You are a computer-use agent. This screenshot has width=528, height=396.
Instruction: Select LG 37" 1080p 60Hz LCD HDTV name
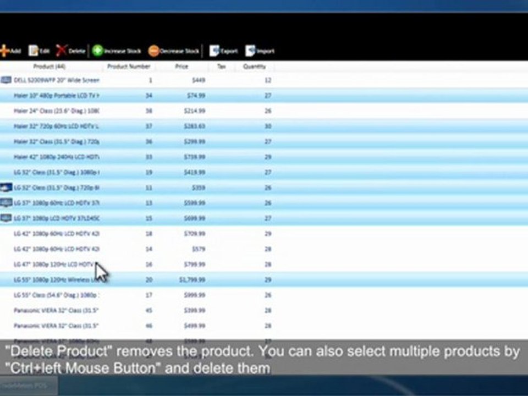pos(57,203)
